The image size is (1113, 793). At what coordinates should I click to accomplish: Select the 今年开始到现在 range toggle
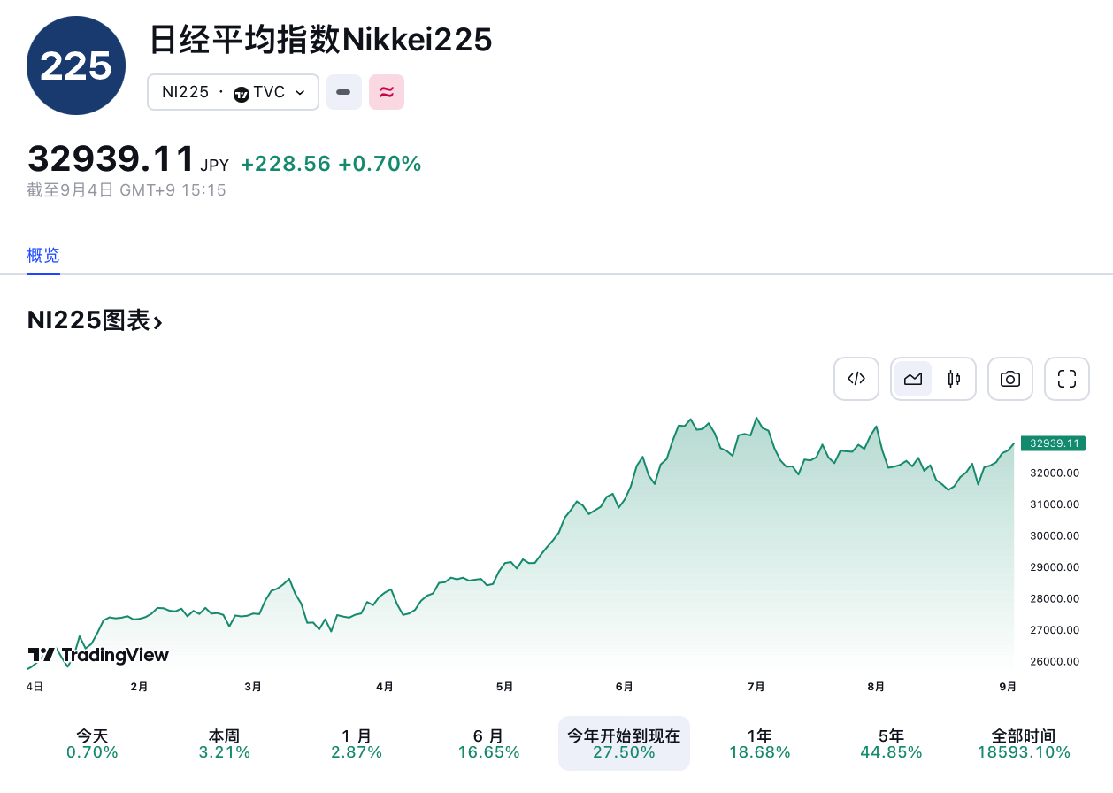624,743
